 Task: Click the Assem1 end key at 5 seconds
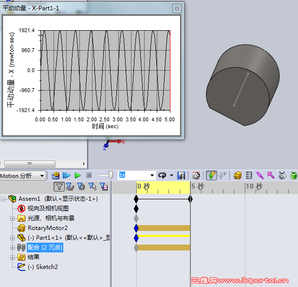pyautogui.click(x=190, y=199)
